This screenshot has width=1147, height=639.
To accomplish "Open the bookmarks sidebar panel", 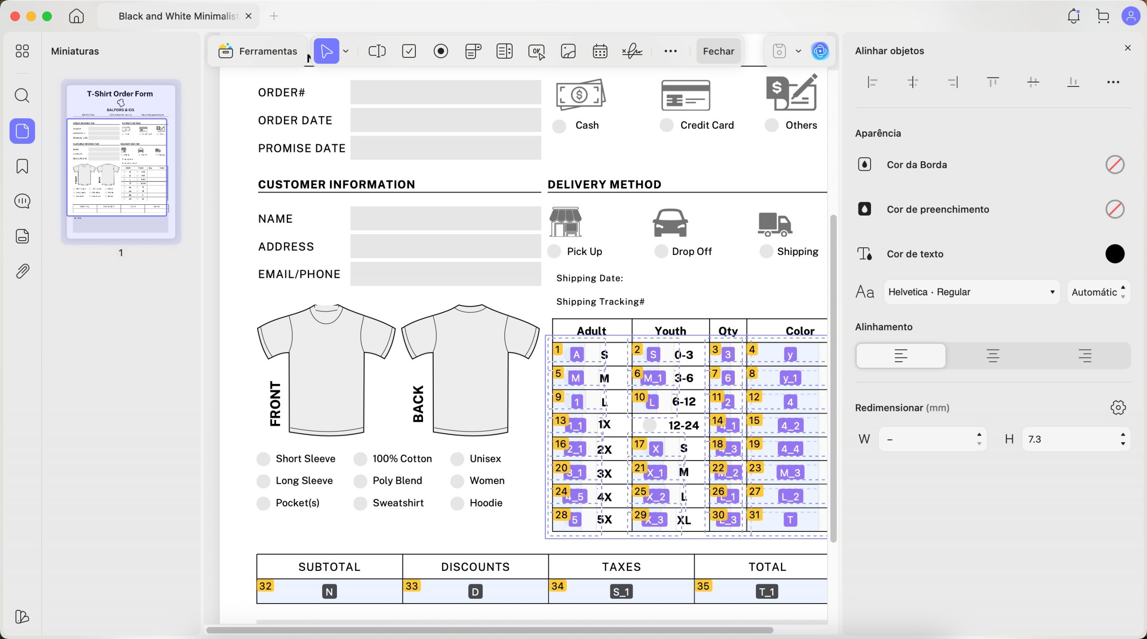I will pyautogui.click(x=22, y=166).
